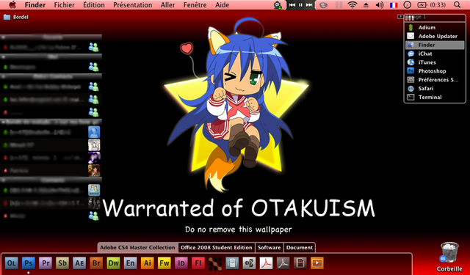470x275 pixels.
Task: Launch After Effects Ae icon
Action: coord(79,263)
